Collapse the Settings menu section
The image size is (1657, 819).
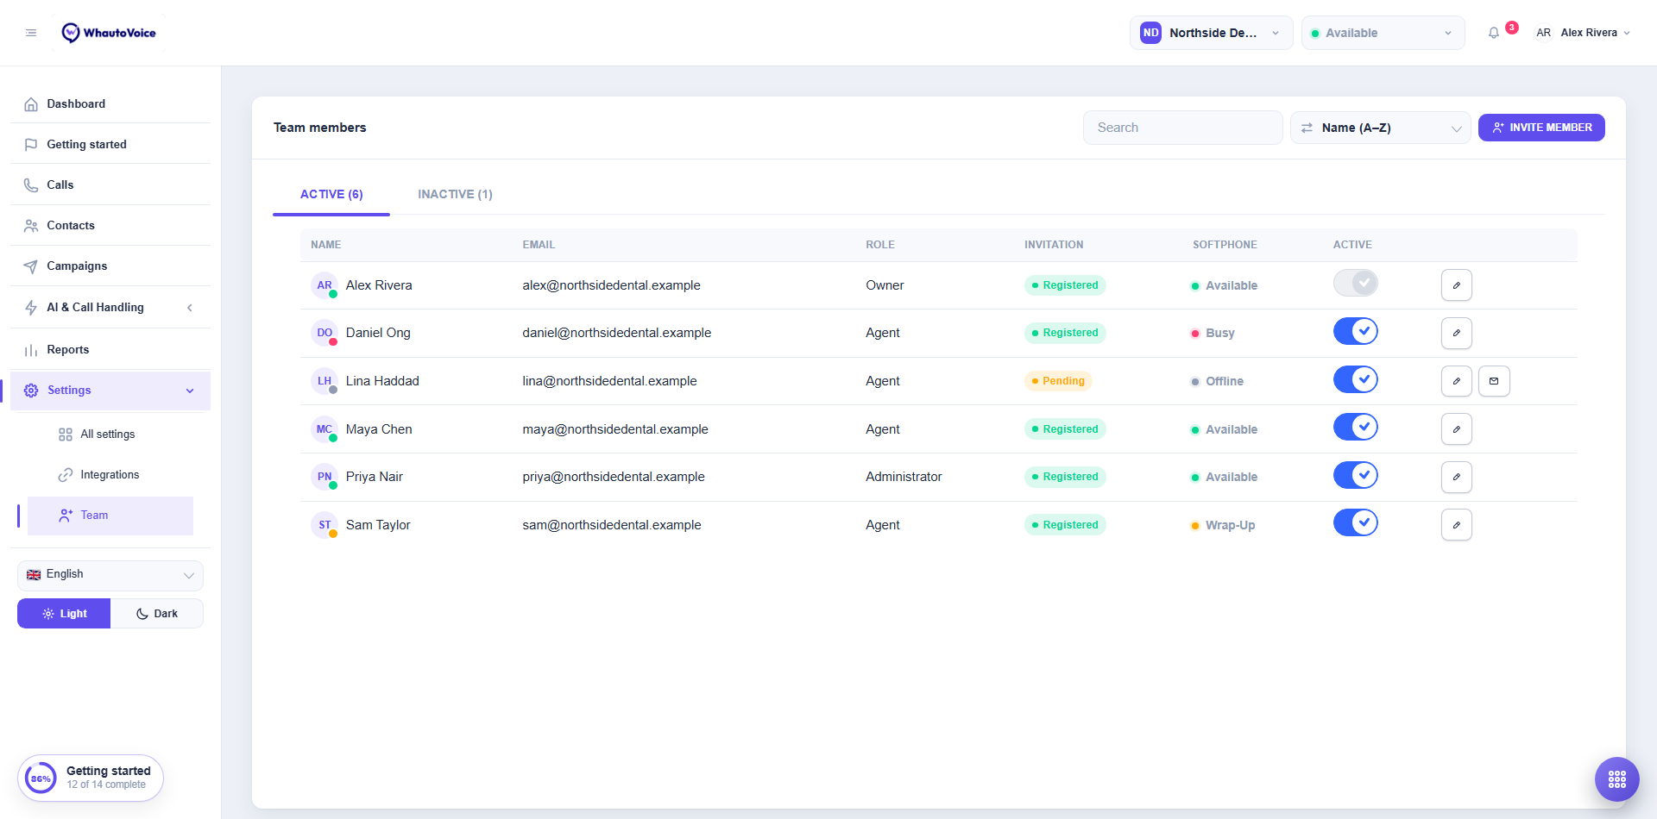110,391
